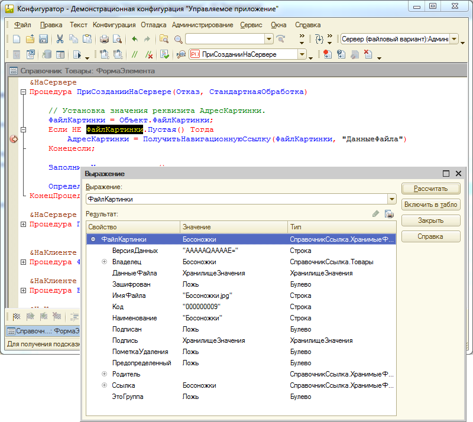Open the Конфигурация menu

click(x=114, y=25)
